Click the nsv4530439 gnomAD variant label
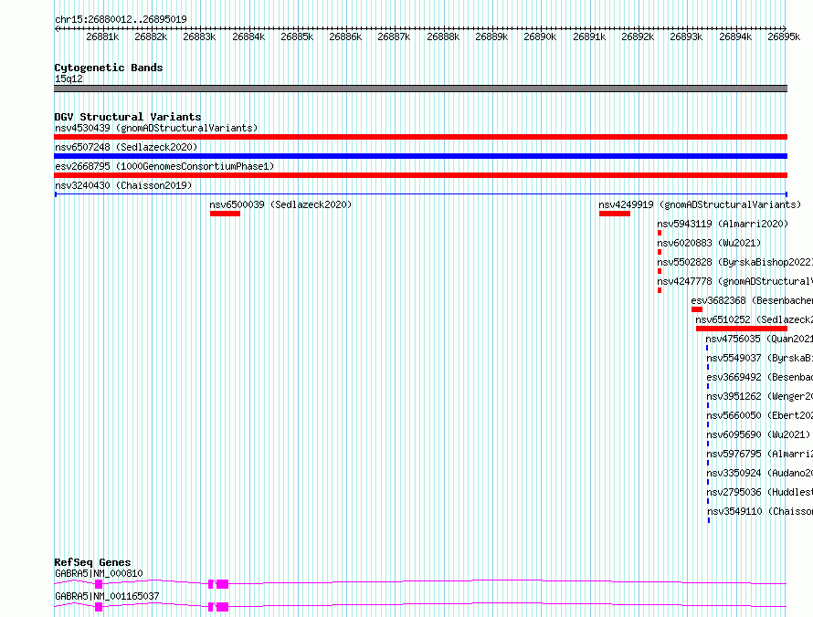Viewport: 813px width, 617px height. tap(156, 128)
